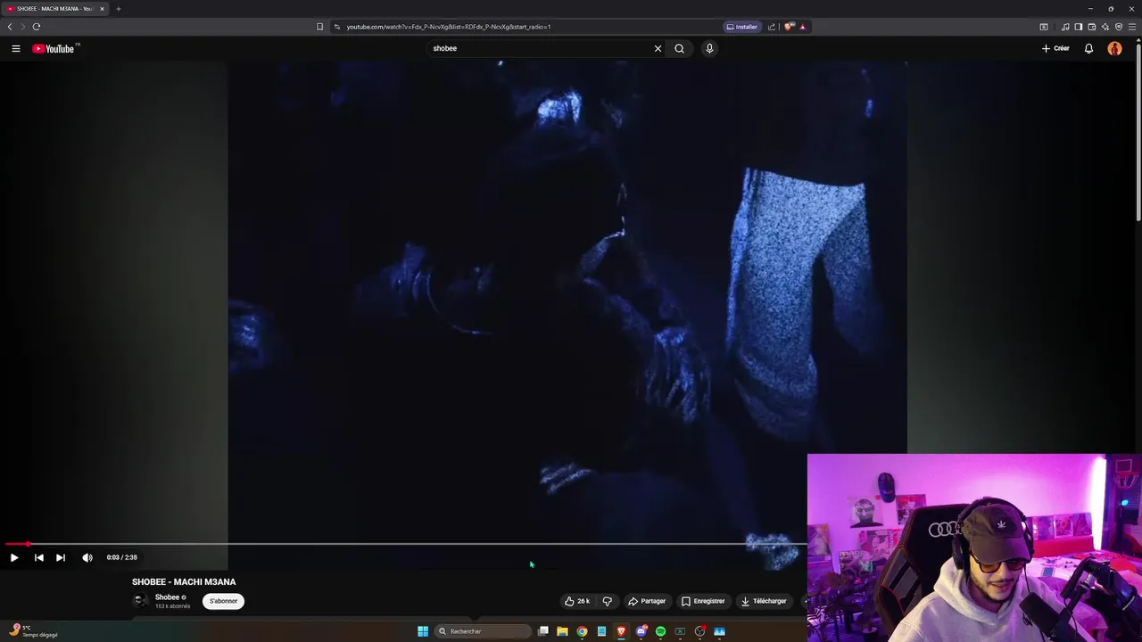This screenshot has width=1142, height=642.
Task: Go to YouTube home via logo
Action: click(x=55, y=48)
